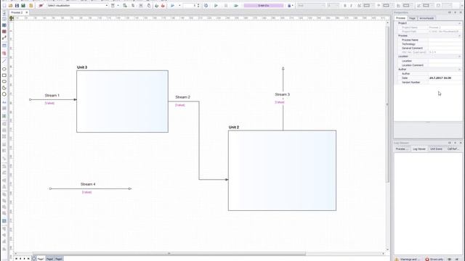The width and height of the screenshot is (465, 261).
Task: Toggle the Warnings and errors filter button
Action: click(407, 259)
